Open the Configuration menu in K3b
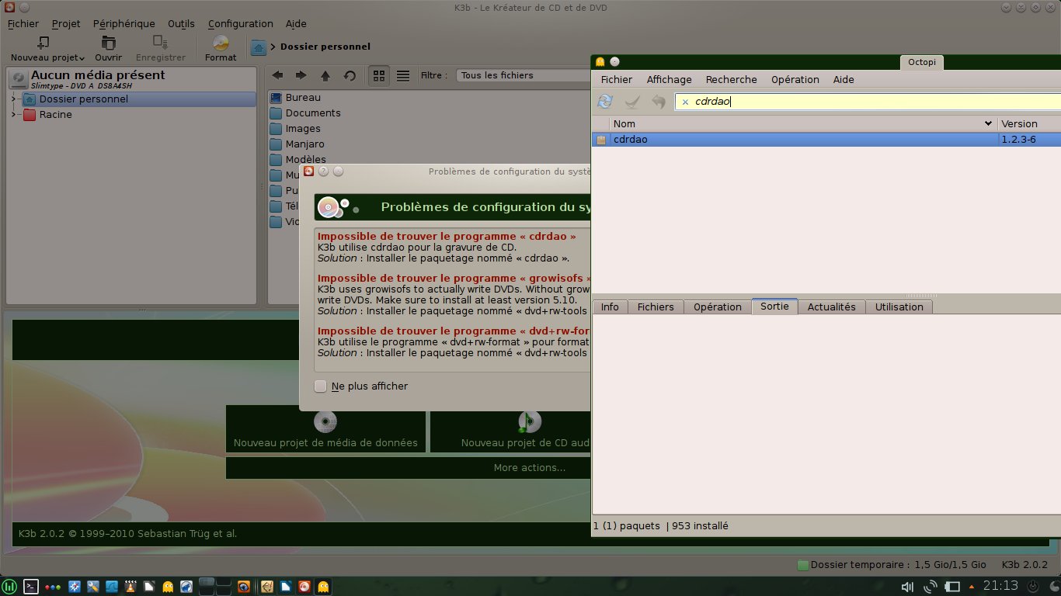 pyautogui.click(x=241, y=23)
